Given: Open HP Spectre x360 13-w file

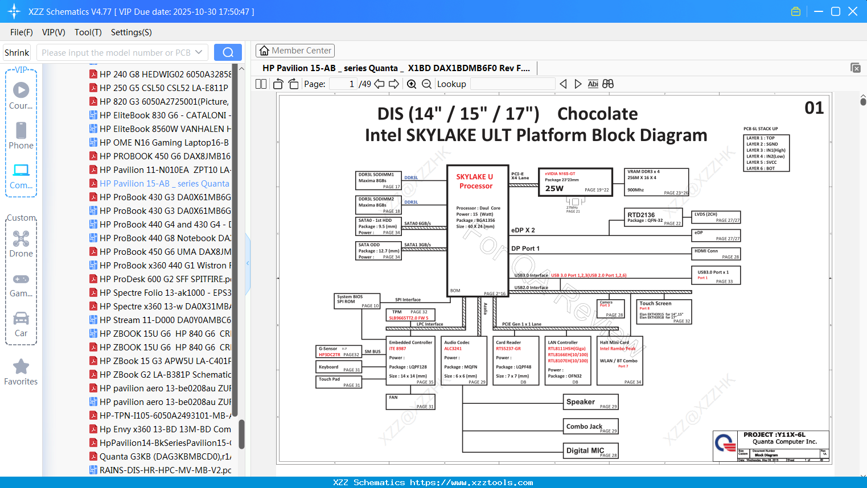Looking at the screenshot, I should click(x=160, y=306).
